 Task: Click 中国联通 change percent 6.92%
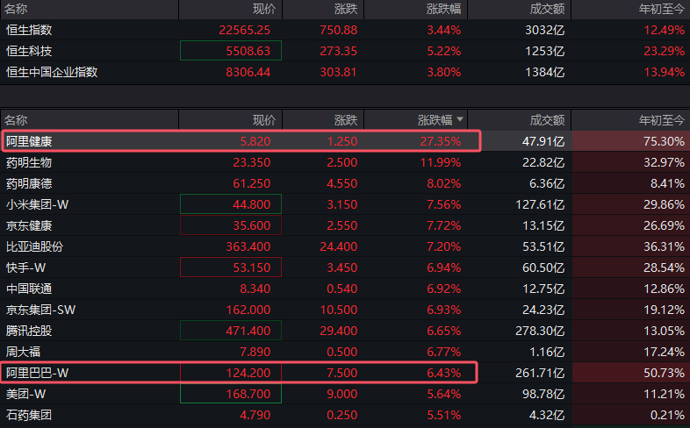point(444,289)
